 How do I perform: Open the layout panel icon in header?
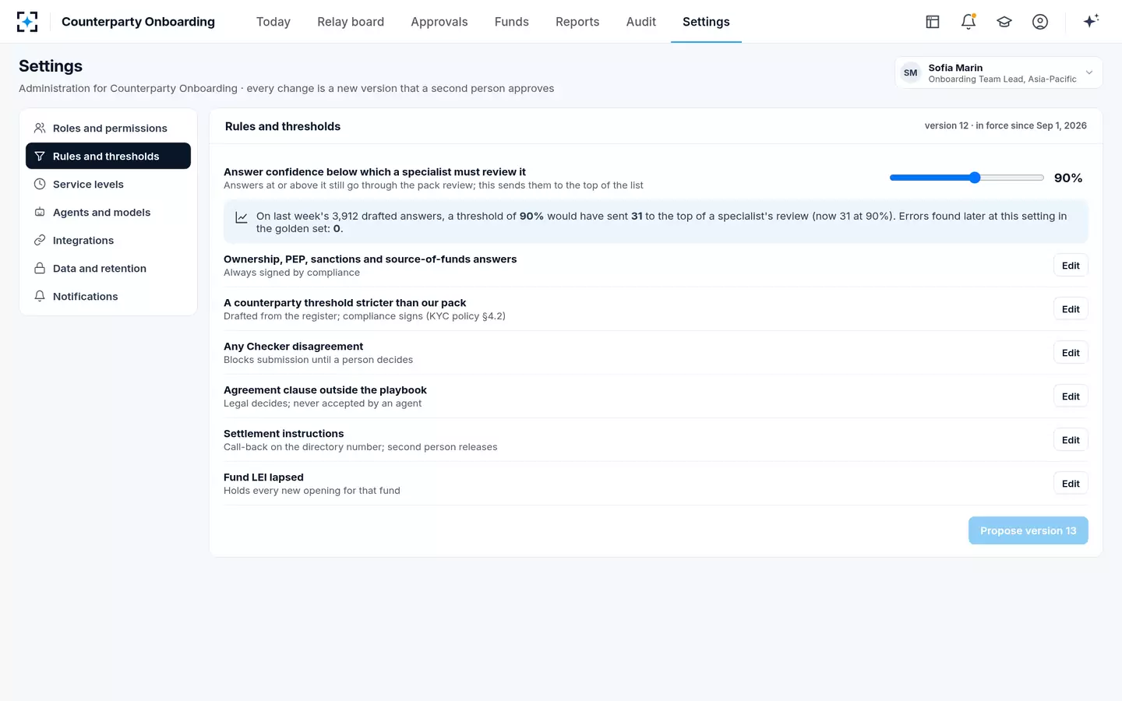click(933, 22)
